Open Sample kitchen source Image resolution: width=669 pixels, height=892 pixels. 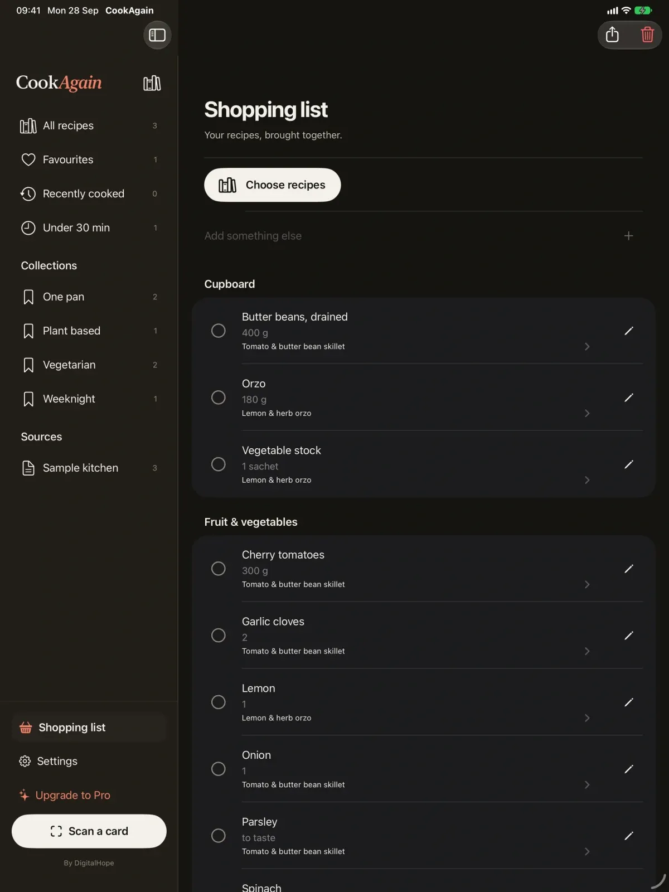click(89, 468)
